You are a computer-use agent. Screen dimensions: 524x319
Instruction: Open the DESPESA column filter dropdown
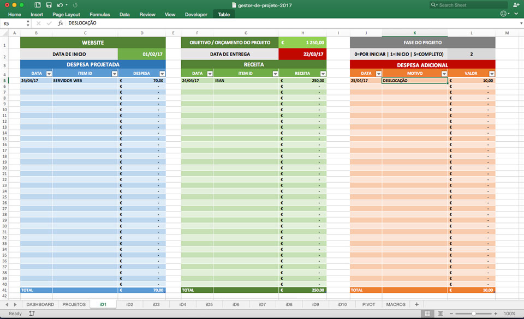162,74
